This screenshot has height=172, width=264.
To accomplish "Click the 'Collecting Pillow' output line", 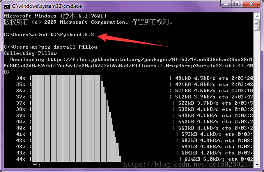I will pyautogui.click(x=30, y=53).
